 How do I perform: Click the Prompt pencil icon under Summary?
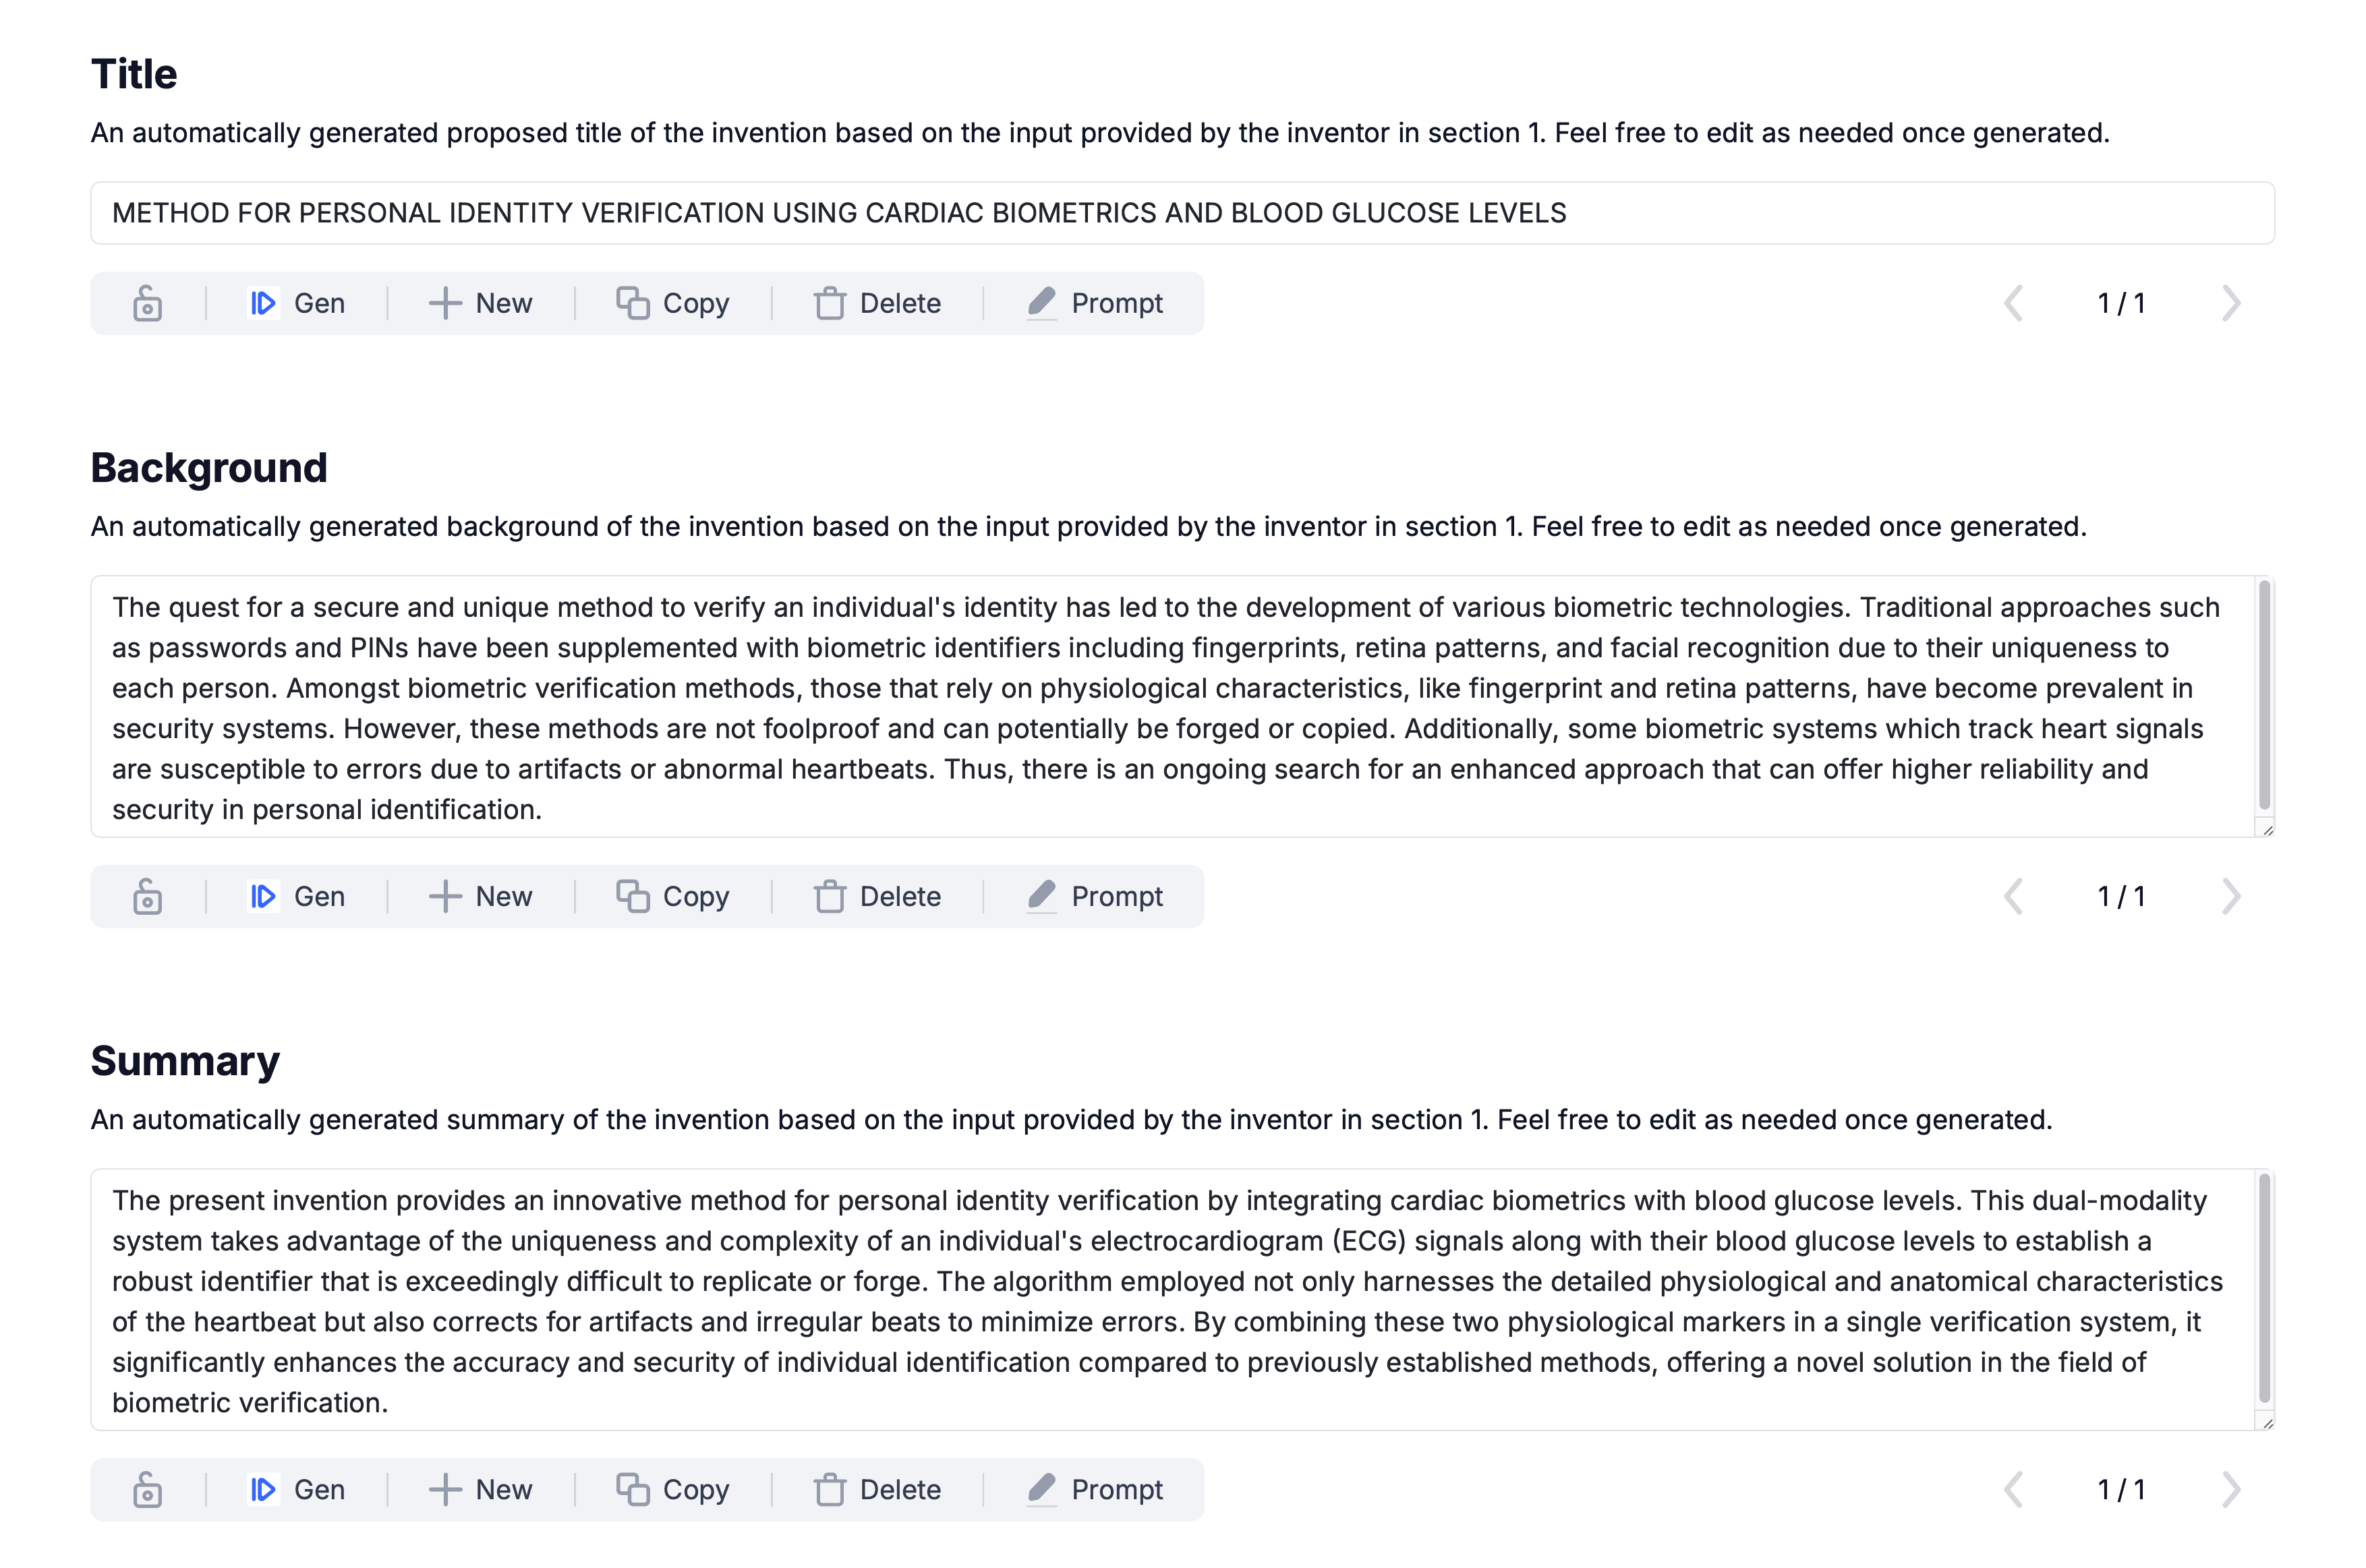coord(1041,1489)
